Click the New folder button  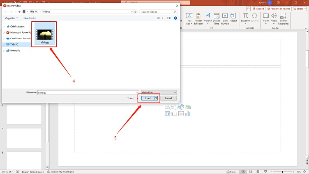pyautogui.click(x=30, y=18)
